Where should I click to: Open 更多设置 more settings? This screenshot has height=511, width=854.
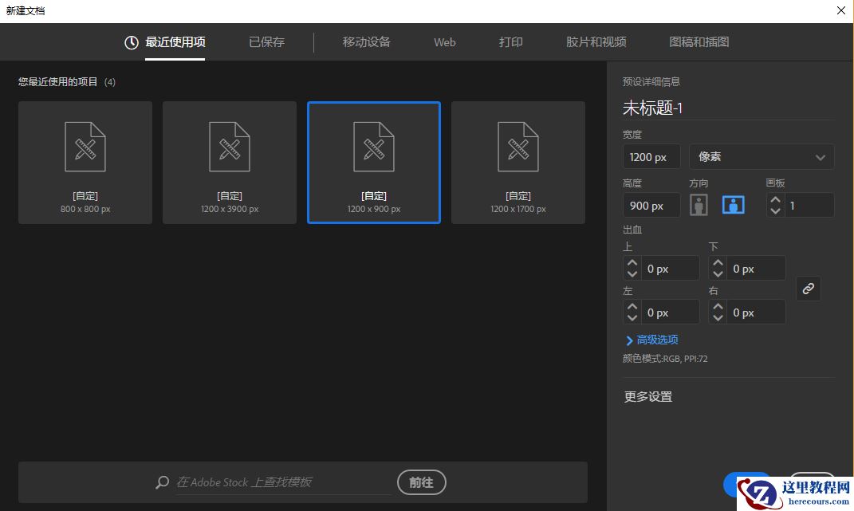649,396
